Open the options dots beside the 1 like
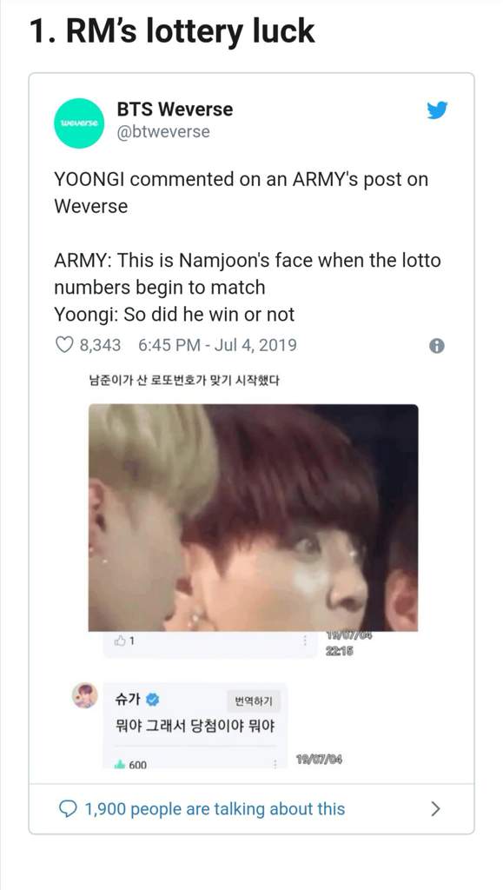Viewport: 503px width, 890px height. click(305, 641)
